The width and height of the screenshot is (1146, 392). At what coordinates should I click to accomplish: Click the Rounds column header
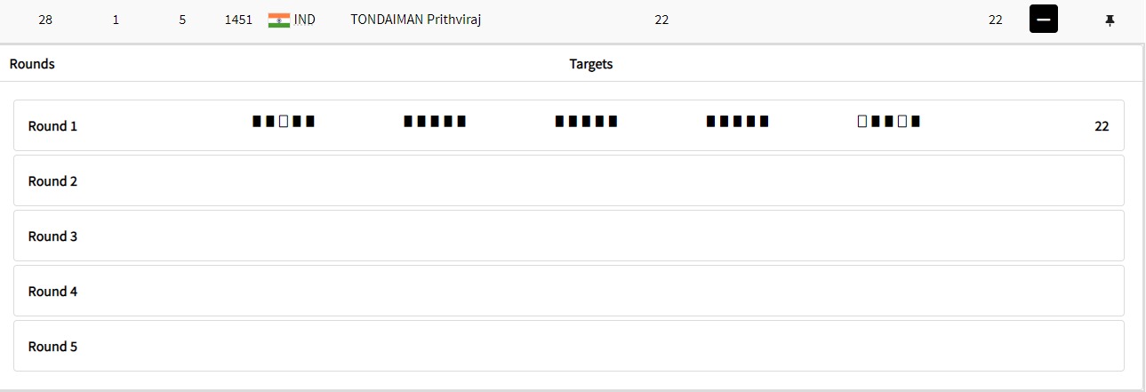(x=32, y=64)
